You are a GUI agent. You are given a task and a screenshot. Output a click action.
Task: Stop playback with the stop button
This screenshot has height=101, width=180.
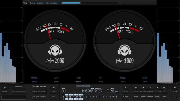[x=157, y=88]
